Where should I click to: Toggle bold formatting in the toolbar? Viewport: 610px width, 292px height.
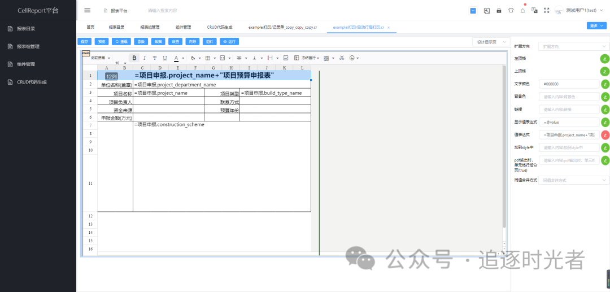[134, 58]
